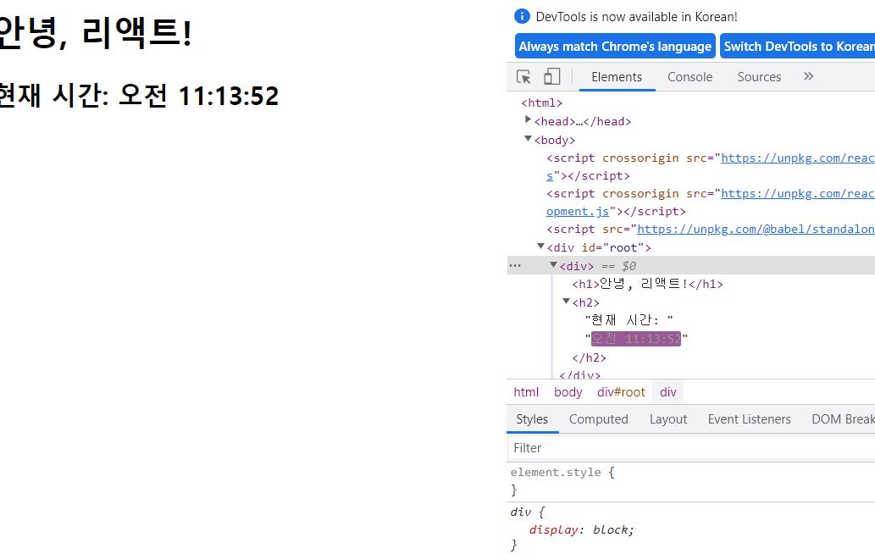Show more DevTools tabs chevron
The image size is (875, 554).
tap(808, 76)
